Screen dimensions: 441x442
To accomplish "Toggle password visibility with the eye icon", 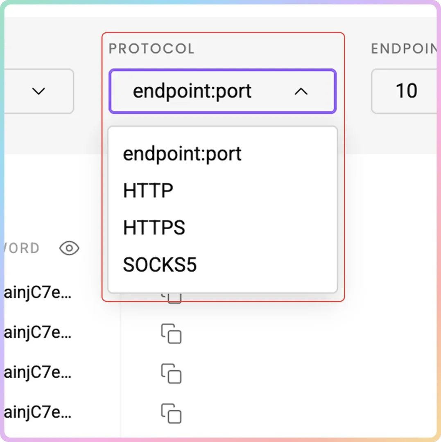I will click(69, 248).
